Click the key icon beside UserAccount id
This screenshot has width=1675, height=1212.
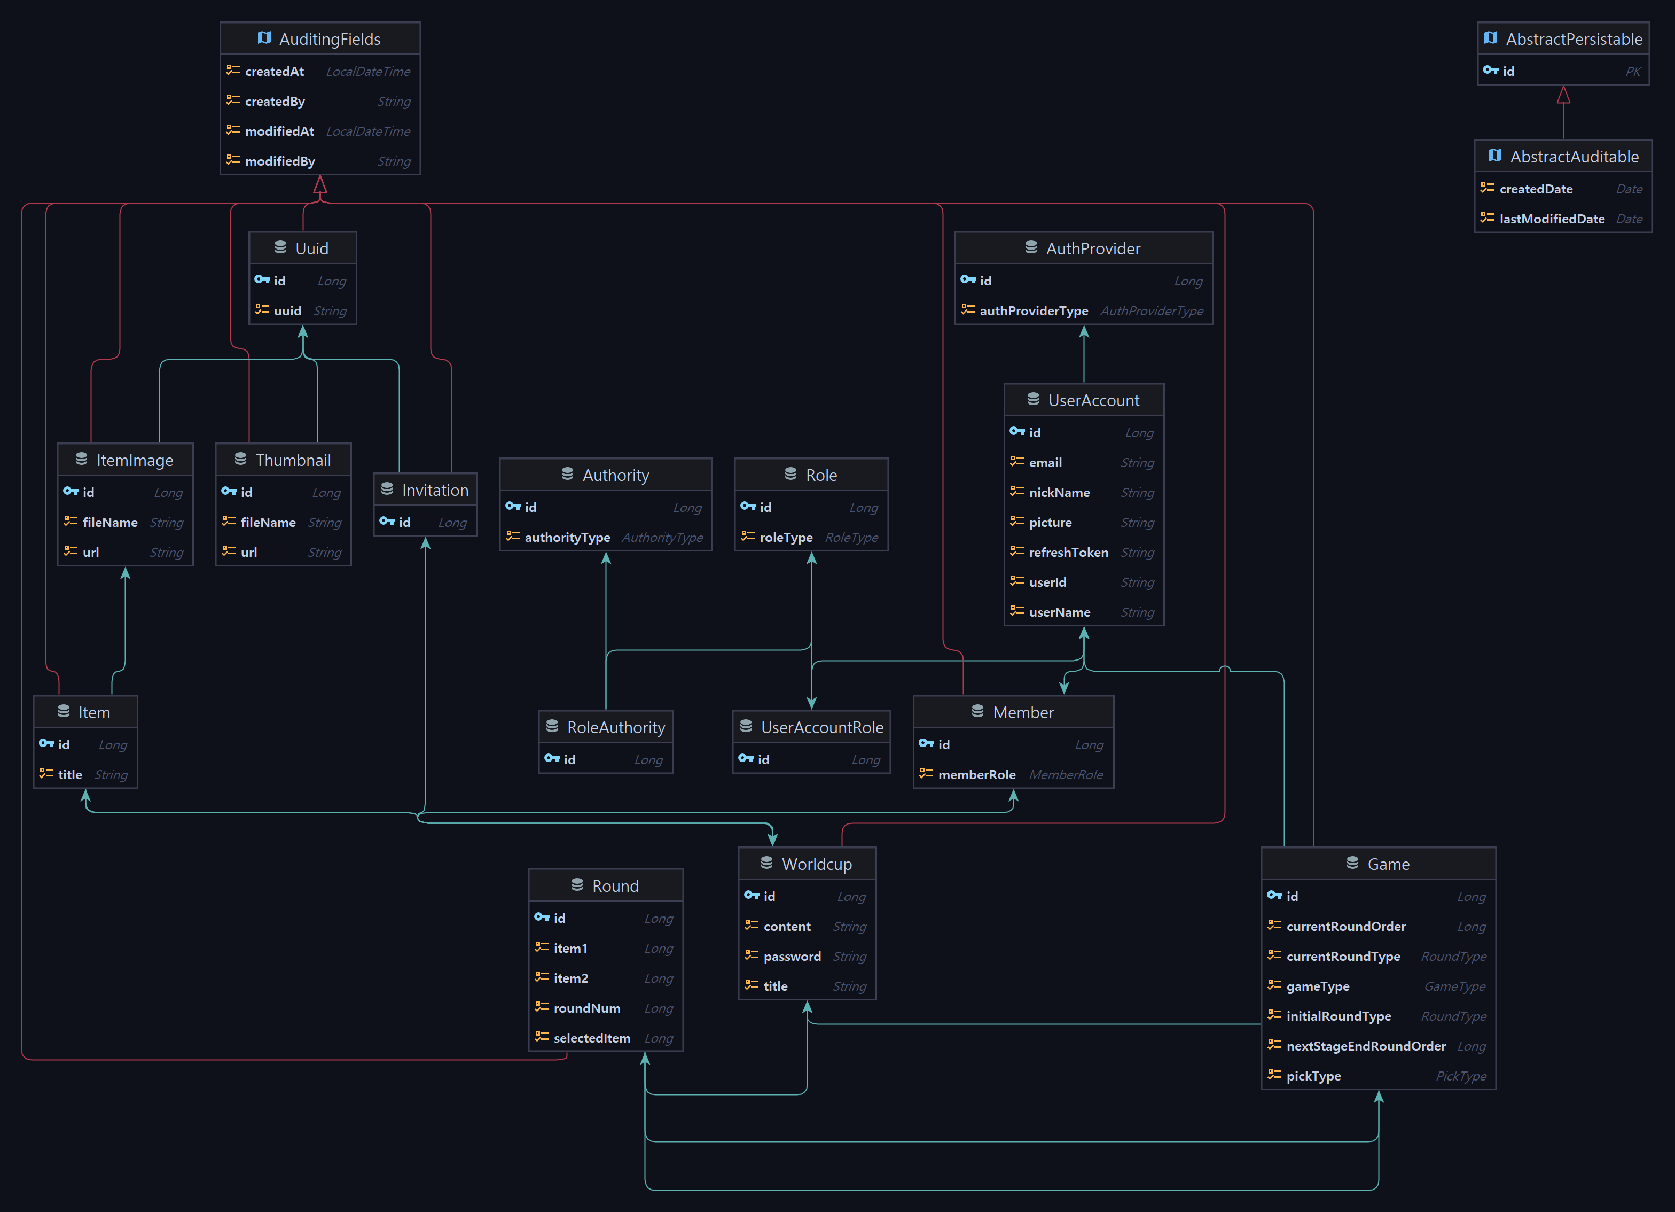tap(1017, 432)
